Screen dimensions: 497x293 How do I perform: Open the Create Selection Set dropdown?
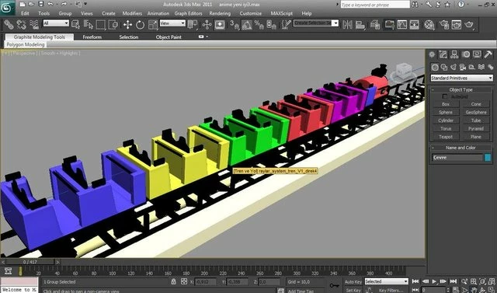316,23
